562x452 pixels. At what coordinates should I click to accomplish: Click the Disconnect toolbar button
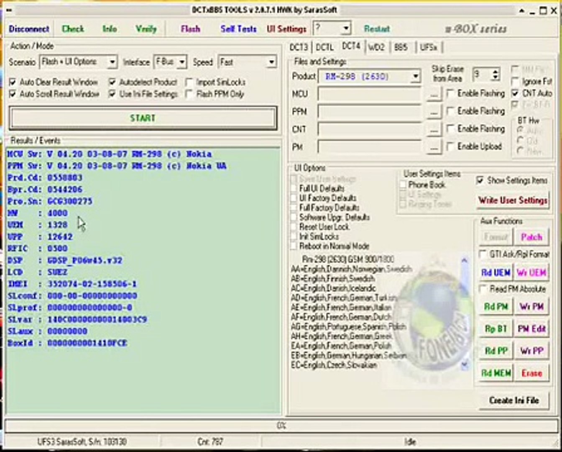[x=29, y=29]
